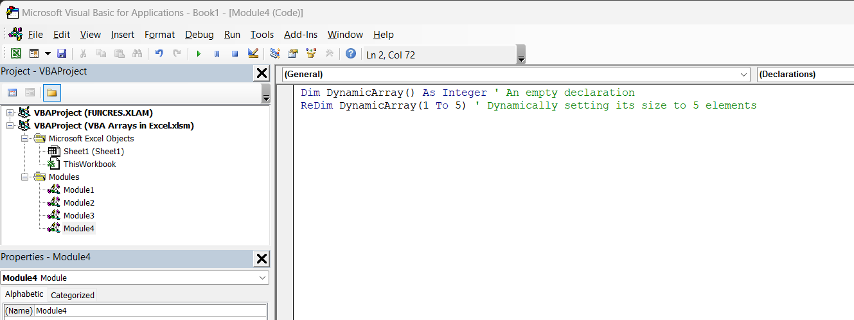Open Visual Basic Help question icon
This screenshot has height=320, width=854.
click(x=350, y=54)
